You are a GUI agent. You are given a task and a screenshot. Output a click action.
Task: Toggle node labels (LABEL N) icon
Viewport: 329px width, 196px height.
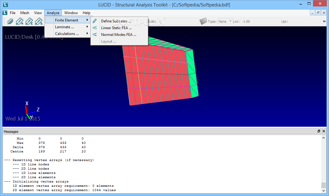pyautogui.click(x=20, y=21)
